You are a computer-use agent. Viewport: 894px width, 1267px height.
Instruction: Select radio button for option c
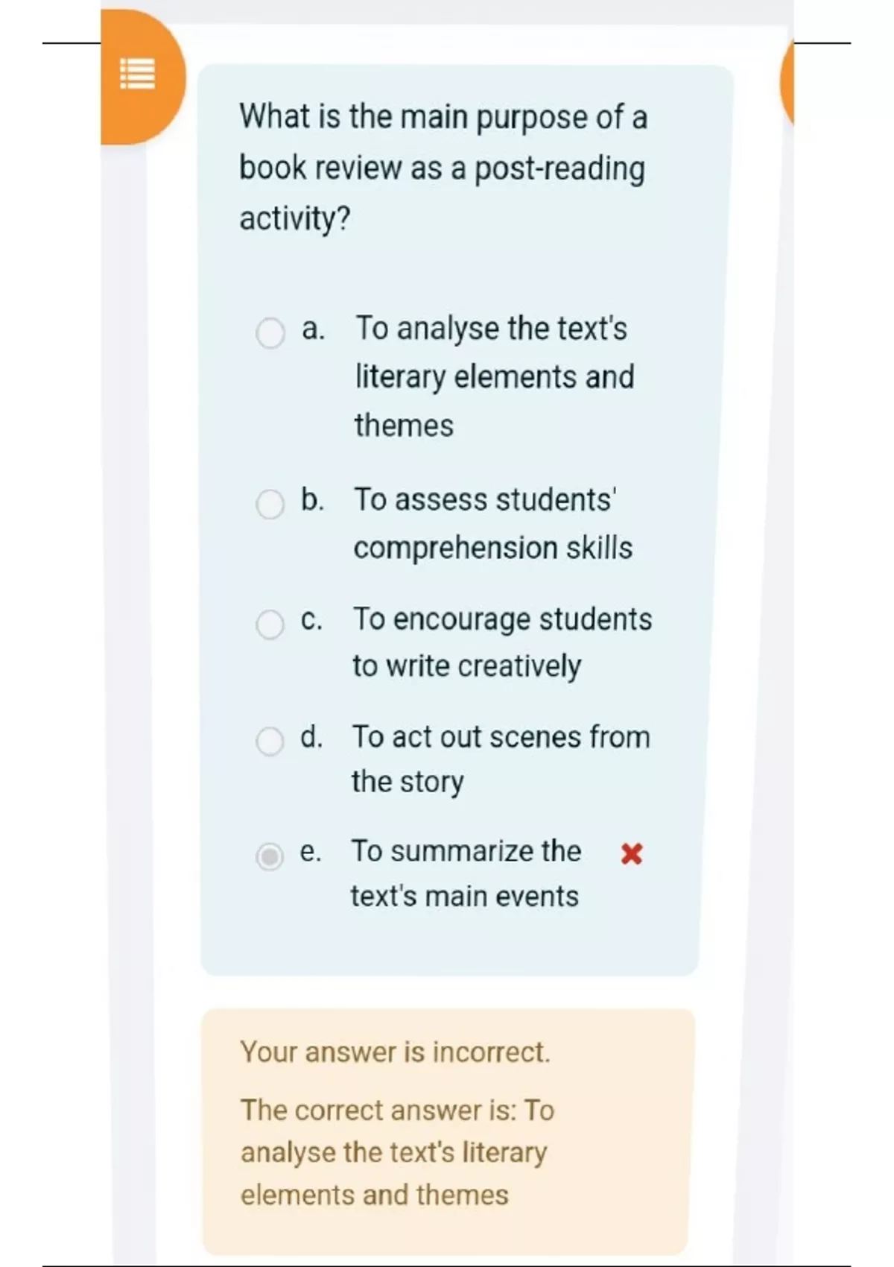270,625
